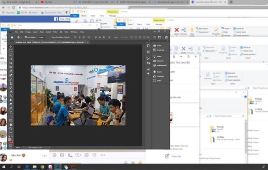Open Task View from the taskbar

(19, 167)
